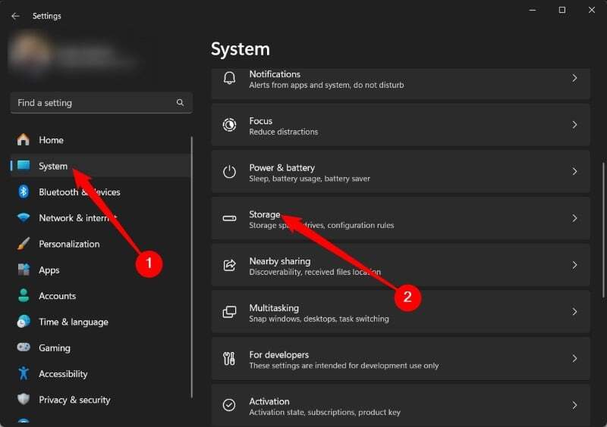Click the Accessibility figure icon
The height and width of the screenshot is (427, 607).
24,373
